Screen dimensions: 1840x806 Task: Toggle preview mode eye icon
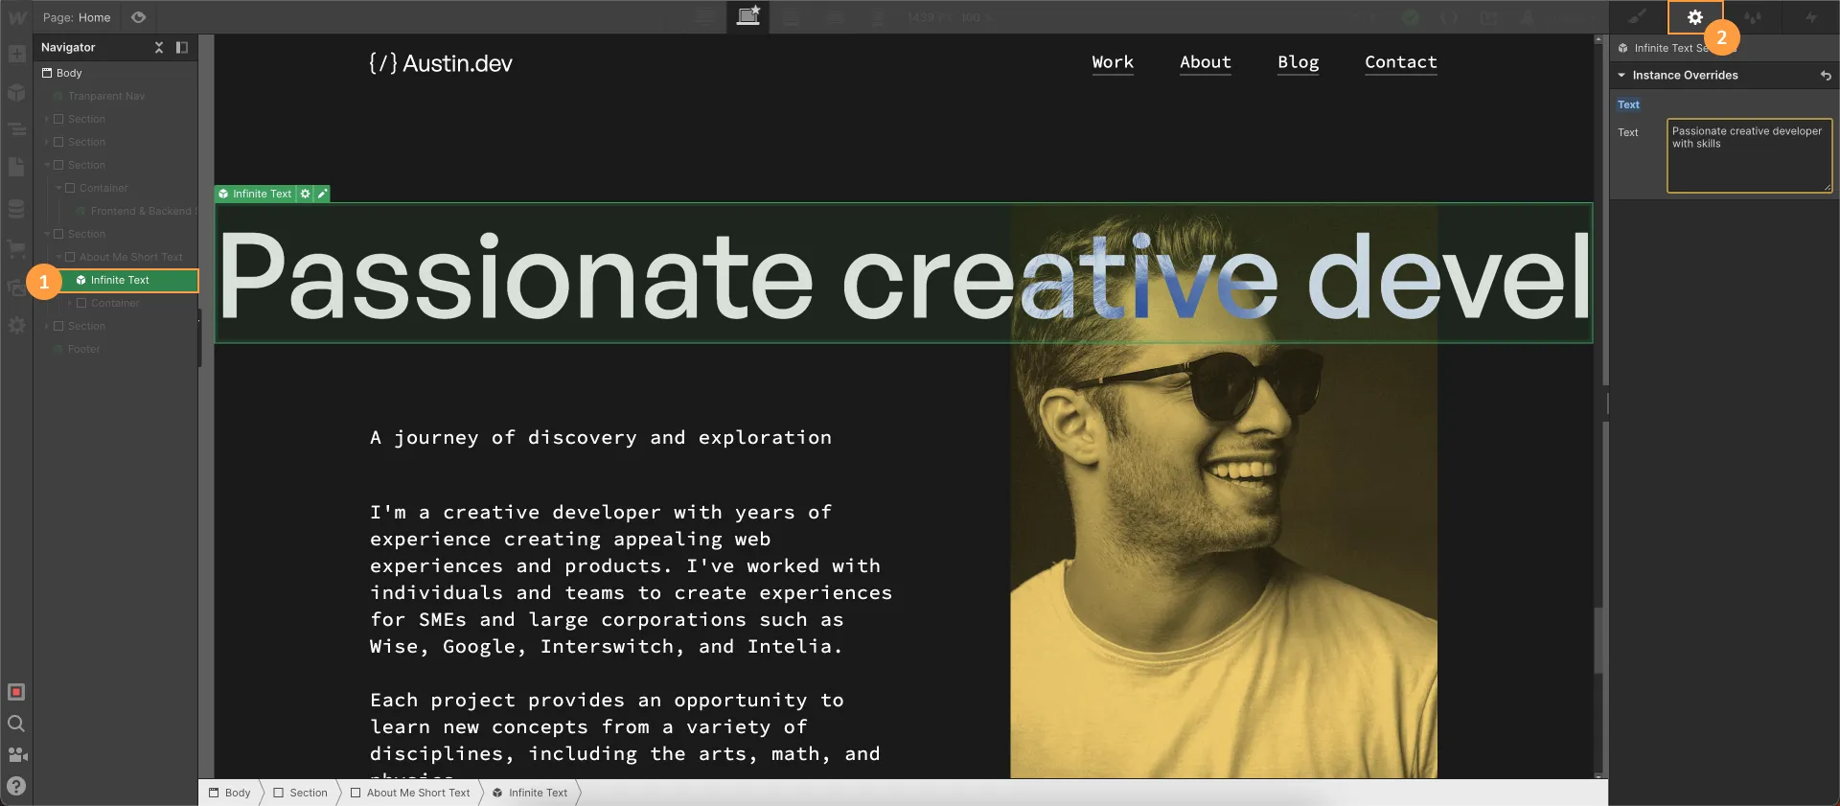pyautogui.click(x=138, y=17)
